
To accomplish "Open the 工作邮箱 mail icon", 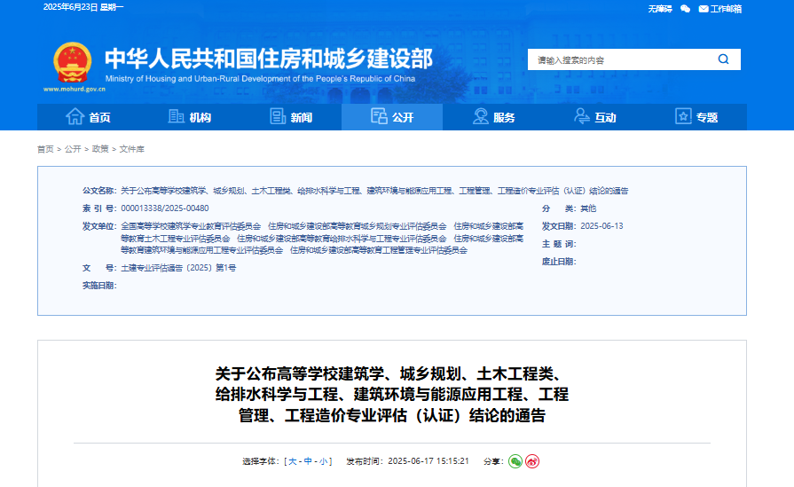I will (x=704, y=9).
